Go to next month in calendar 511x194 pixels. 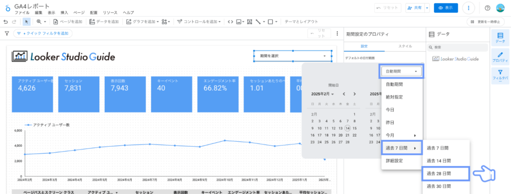coord(355,94)
